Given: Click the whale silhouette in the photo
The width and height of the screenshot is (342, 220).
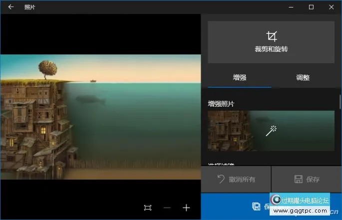Looking at the screenshot, I should 91,100.
